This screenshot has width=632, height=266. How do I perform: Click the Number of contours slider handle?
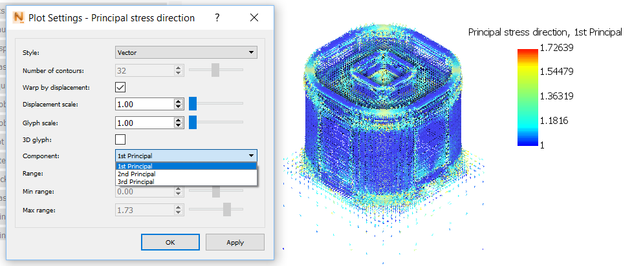[215, 70]
